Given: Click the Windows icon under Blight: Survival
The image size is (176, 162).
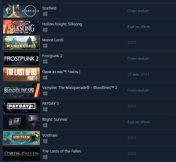Looking at the screenshot, I should tap(45, 125).
